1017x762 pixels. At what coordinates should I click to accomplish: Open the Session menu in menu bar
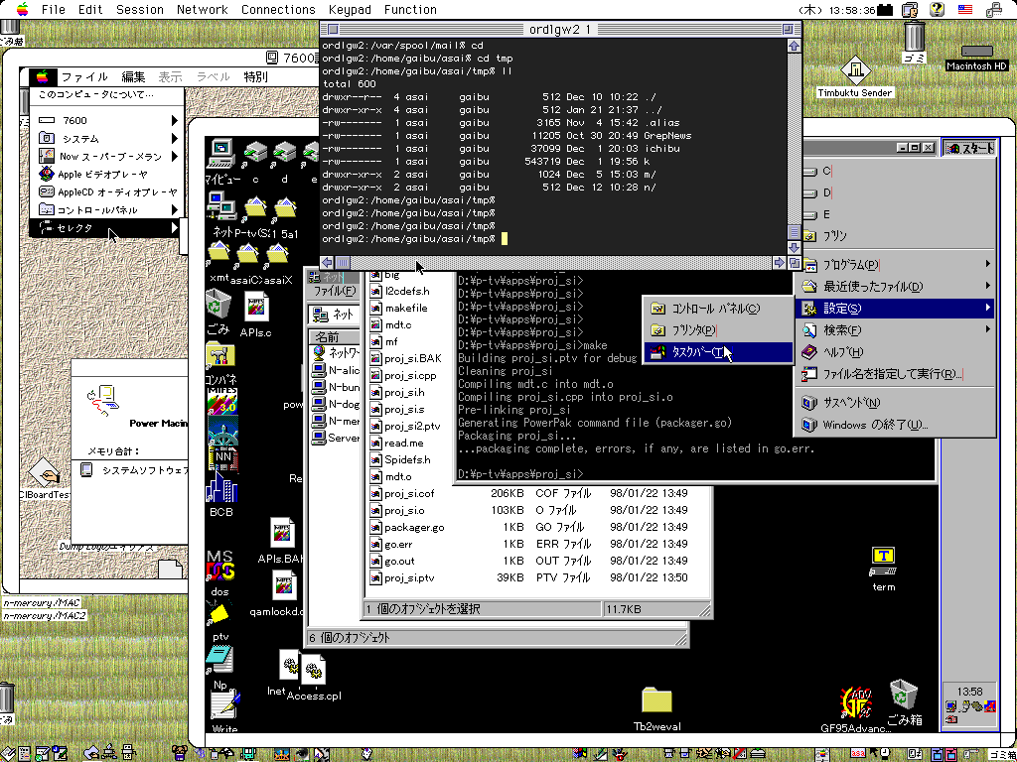[x=140, y=10]
